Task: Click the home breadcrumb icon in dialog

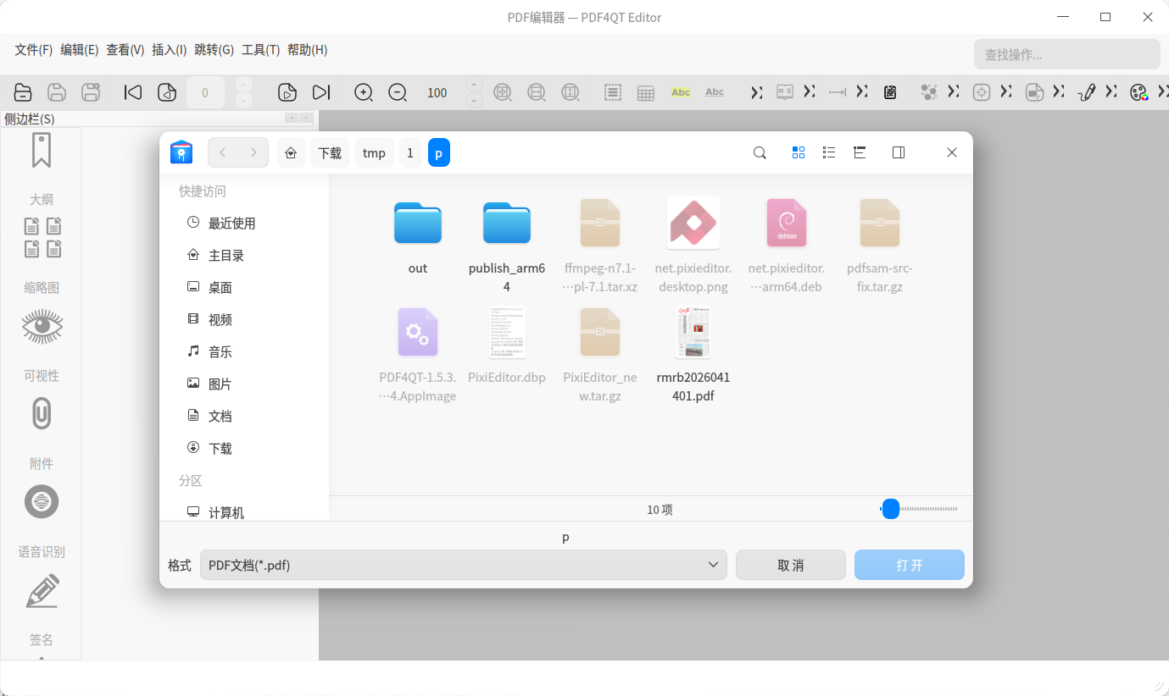Action: coord(291,152)
